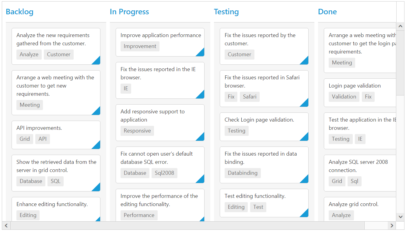Click the 'Safari' tag on Testing card
This screenshot has width=406, height=231.
pos(250,97)
